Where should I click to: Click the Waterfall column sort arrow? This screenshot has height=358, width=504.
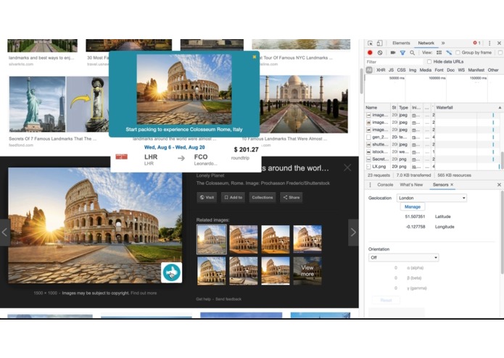pyautogui.click(x=500, y=107)
